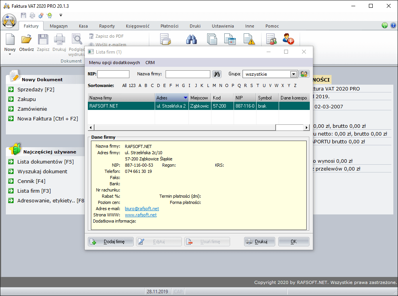Click the copied documents stack icon in ribbon
This screenshot has height=296, width=398.
tap(212, 40)
